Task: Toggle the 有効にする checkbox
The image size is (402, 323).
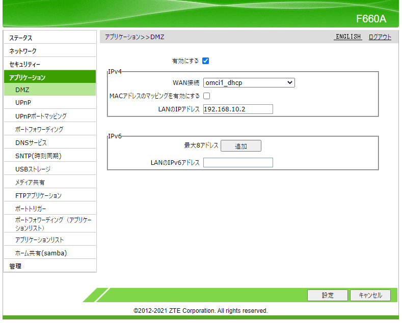Action: [206, 61]
